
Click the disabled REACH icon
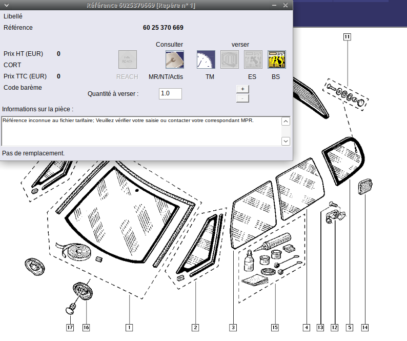coord(128,59)
